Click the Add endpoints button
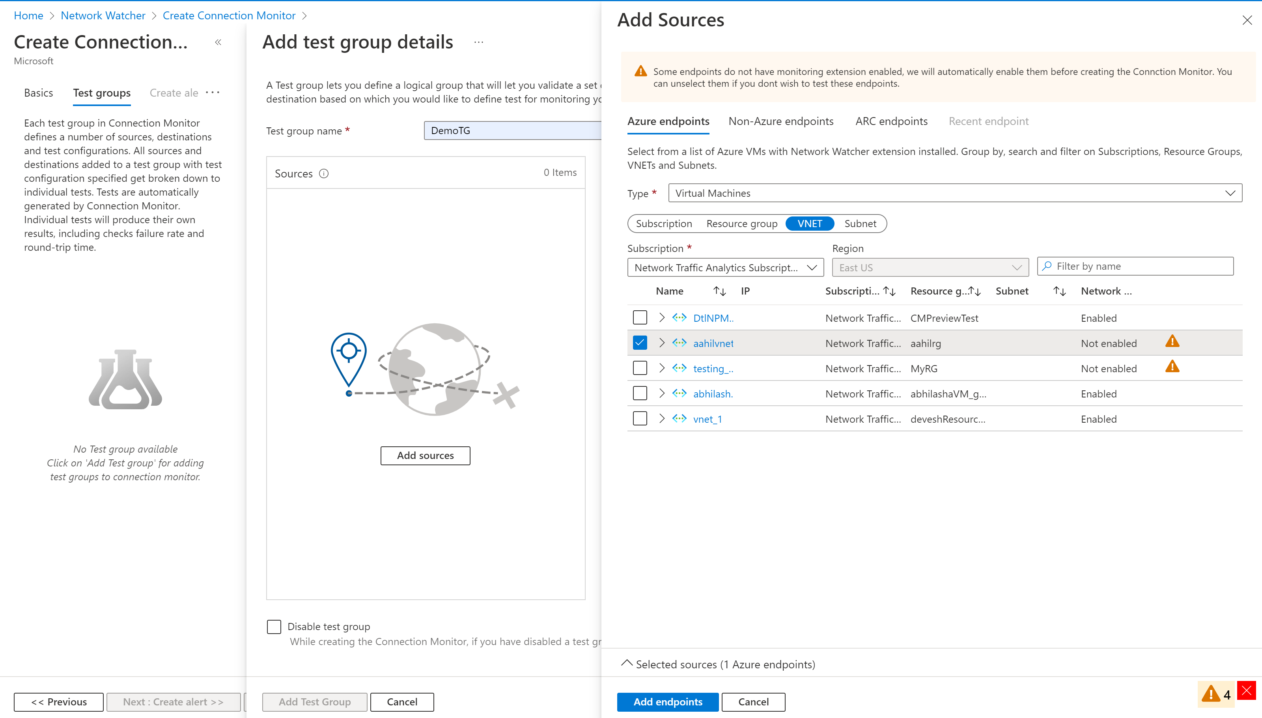This screenshot has height=718, width=1262. click(x=667, y=701)
